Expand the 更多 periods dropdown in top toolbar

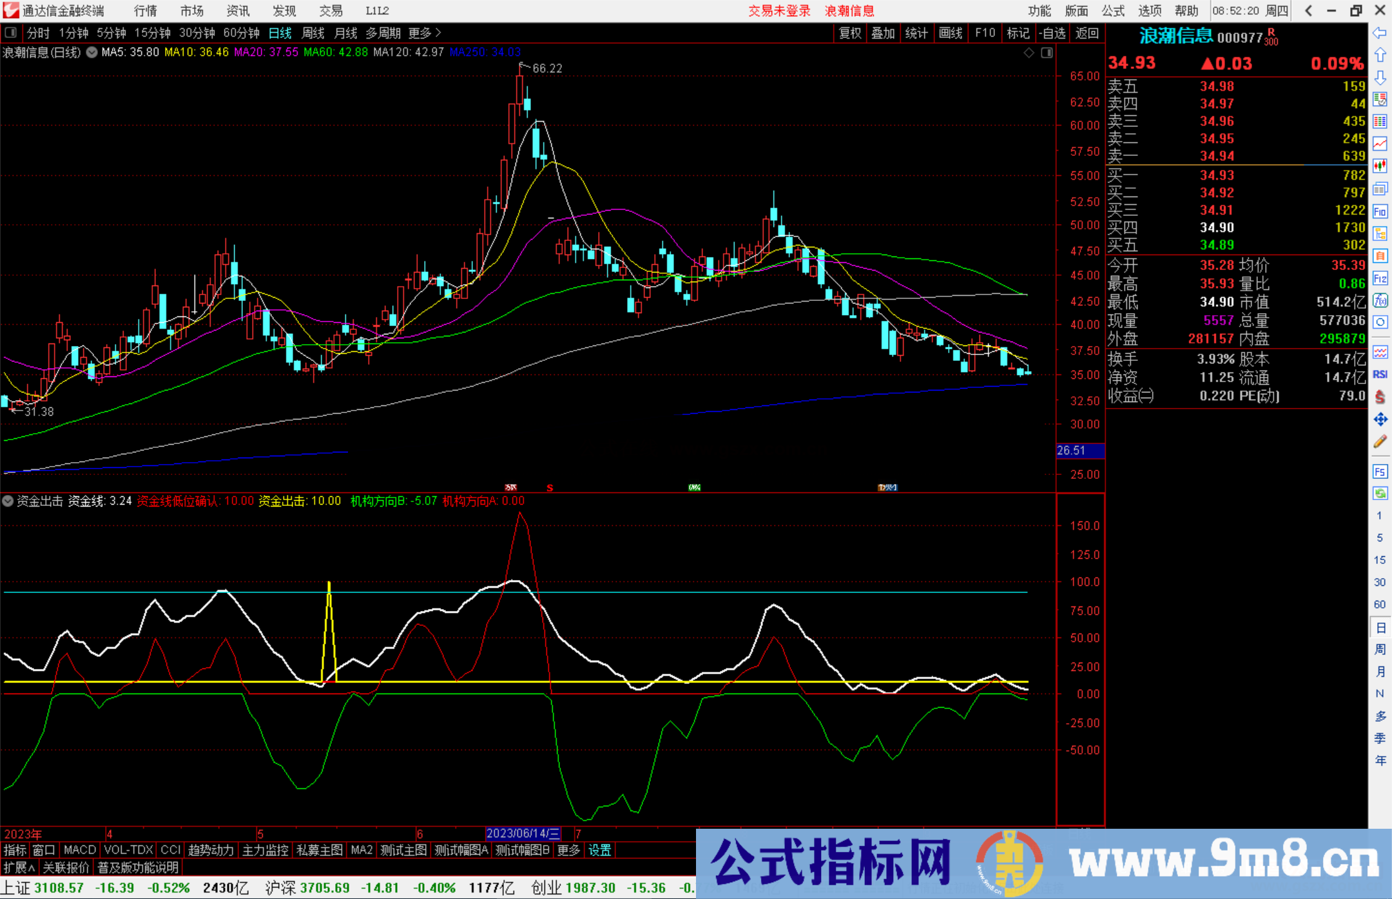[425, 33]
